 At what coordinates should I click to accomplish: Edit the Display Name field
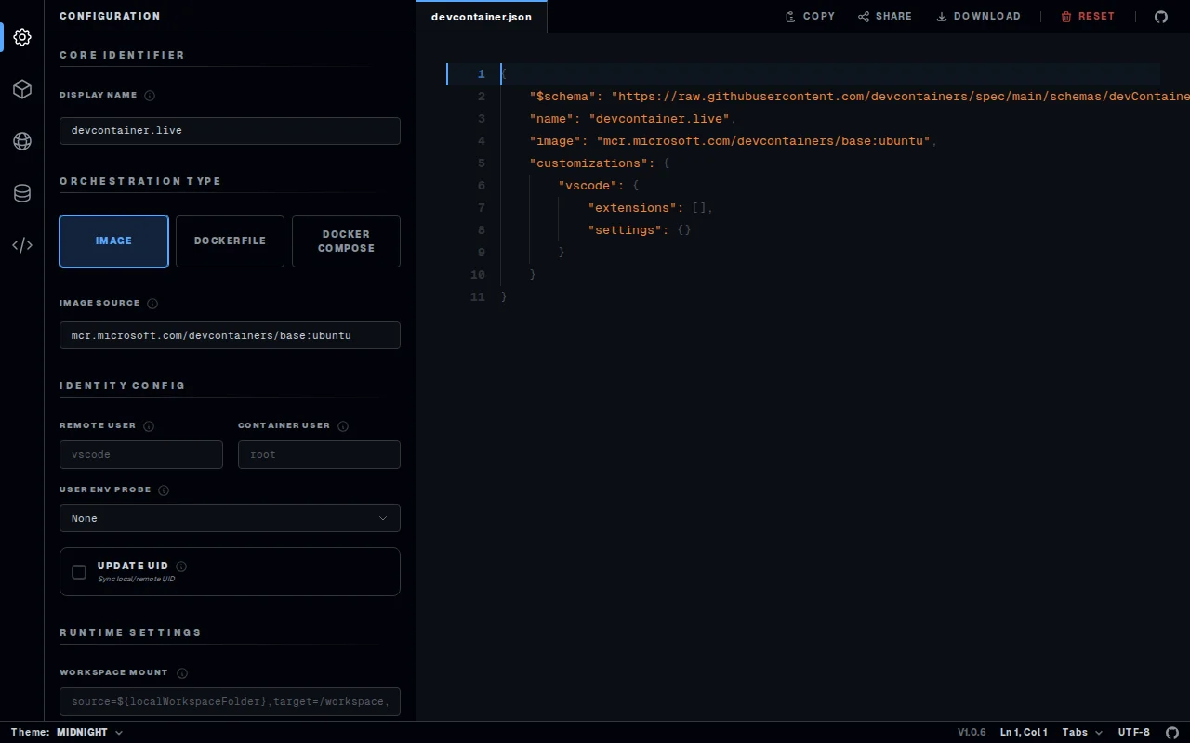point(230,131)
